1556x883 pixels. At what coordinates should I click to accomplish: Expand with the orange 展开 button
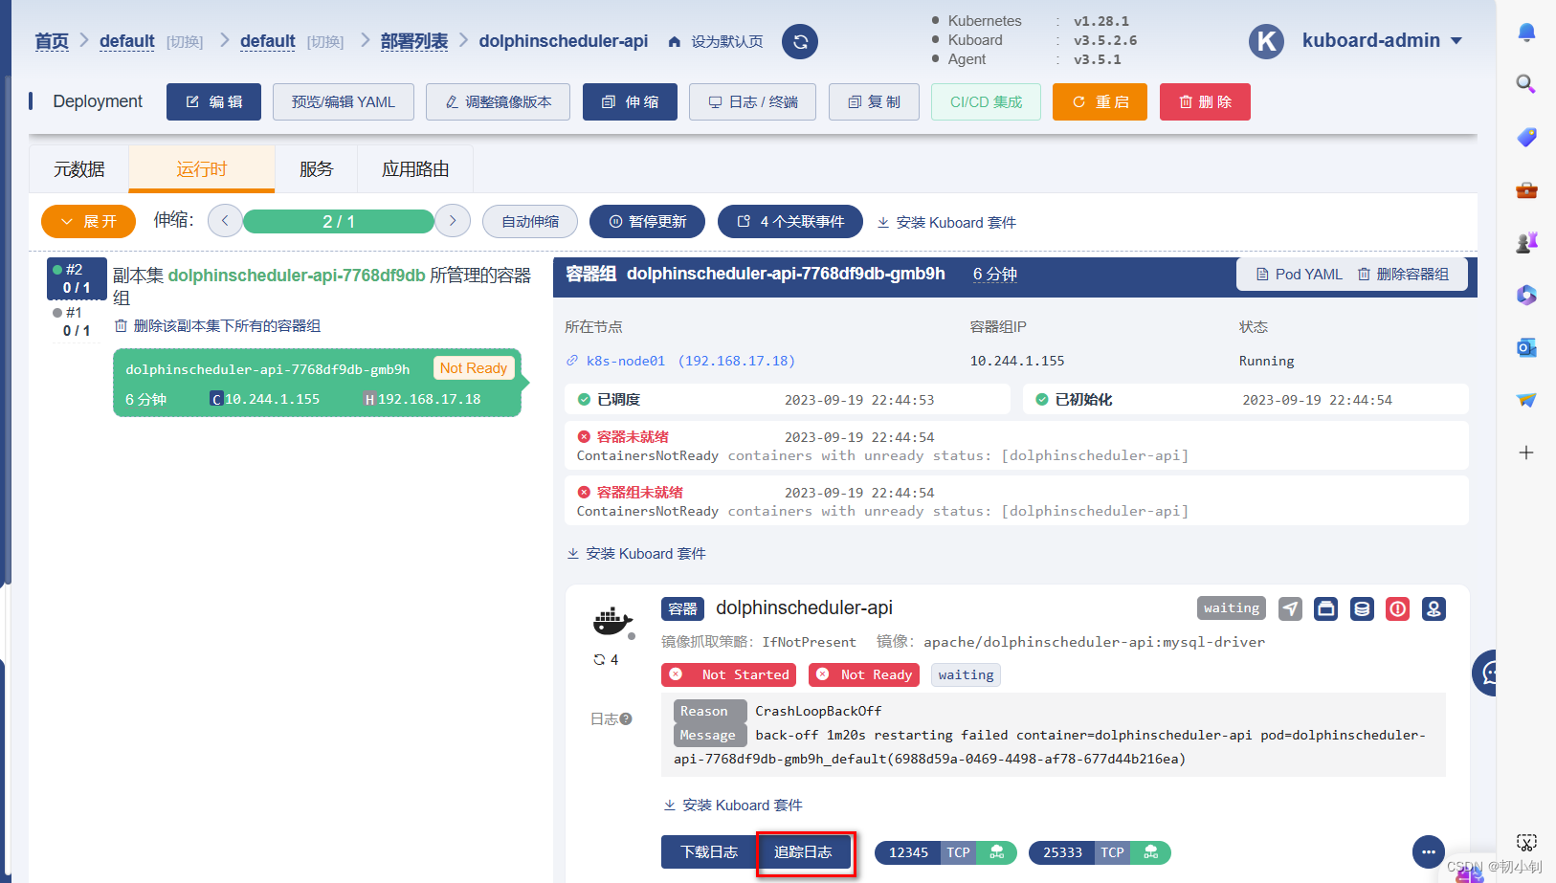88,221
